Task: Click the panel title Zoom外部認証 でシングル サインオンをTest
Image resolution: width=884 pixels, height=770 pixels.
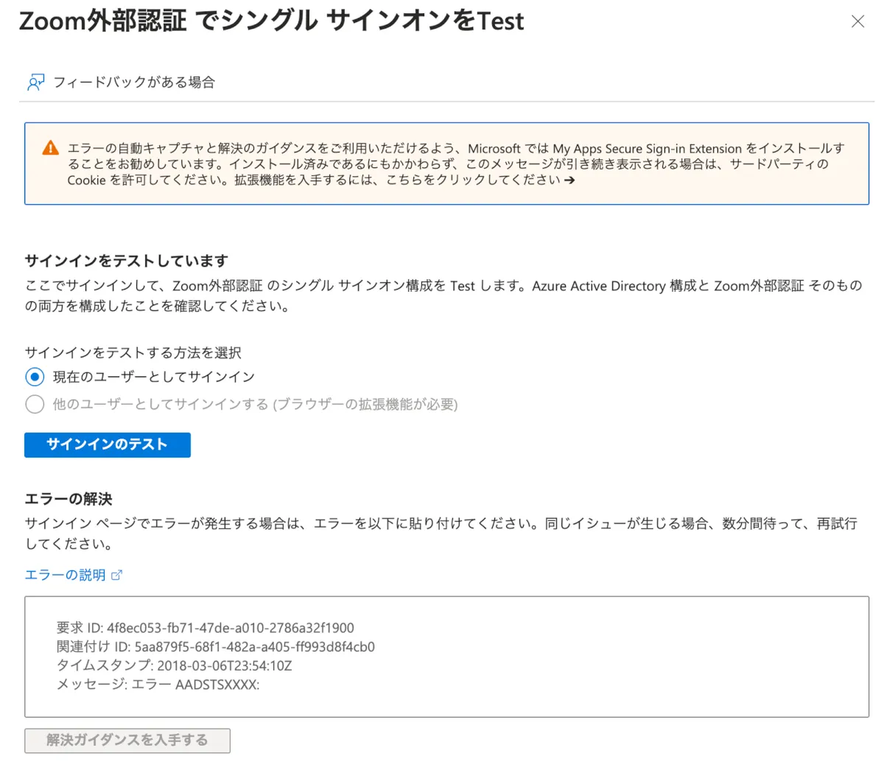Action: click(272, 21)
